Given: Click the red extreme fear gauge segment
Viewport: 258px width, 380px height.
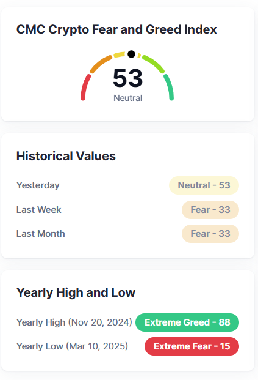Looking at the screenshot, I should (85, 88).
